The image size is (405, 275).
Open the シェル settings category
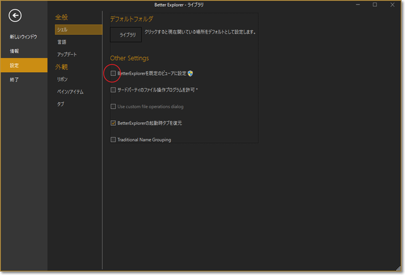click(77, 30)
